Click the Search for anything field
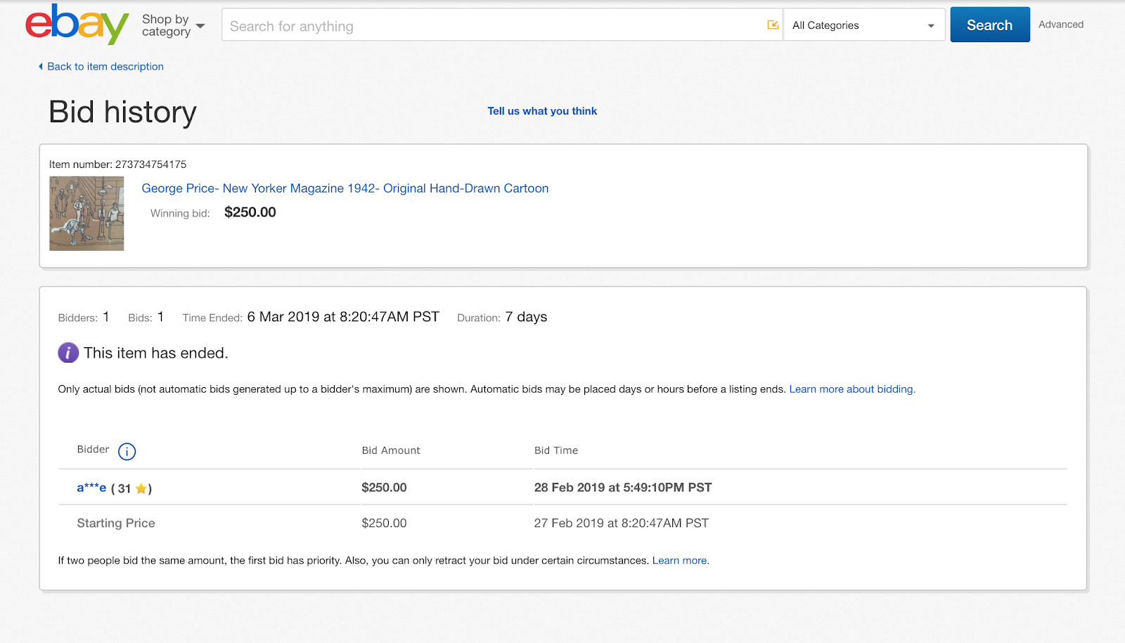The height and width of the screenshot is (643, 1125). pos(492,26)
